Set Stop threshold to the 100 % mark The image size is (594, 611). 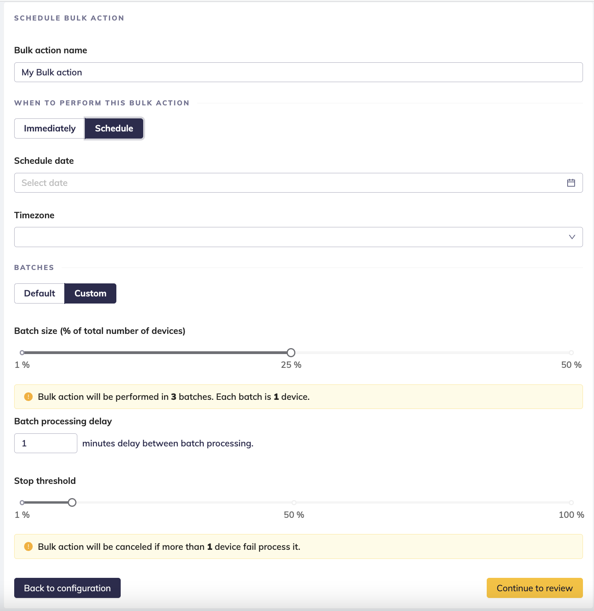571,502
